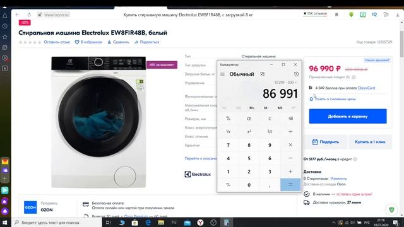The image size is (404, 227).
Task: Click the gift button with present icon
Action: pyautogui.click(x=326, y=142)
